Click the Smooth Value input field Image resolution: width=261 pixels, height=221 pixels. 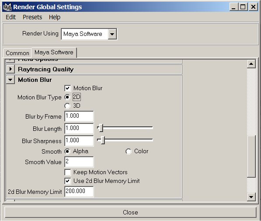tap(79, 161)
